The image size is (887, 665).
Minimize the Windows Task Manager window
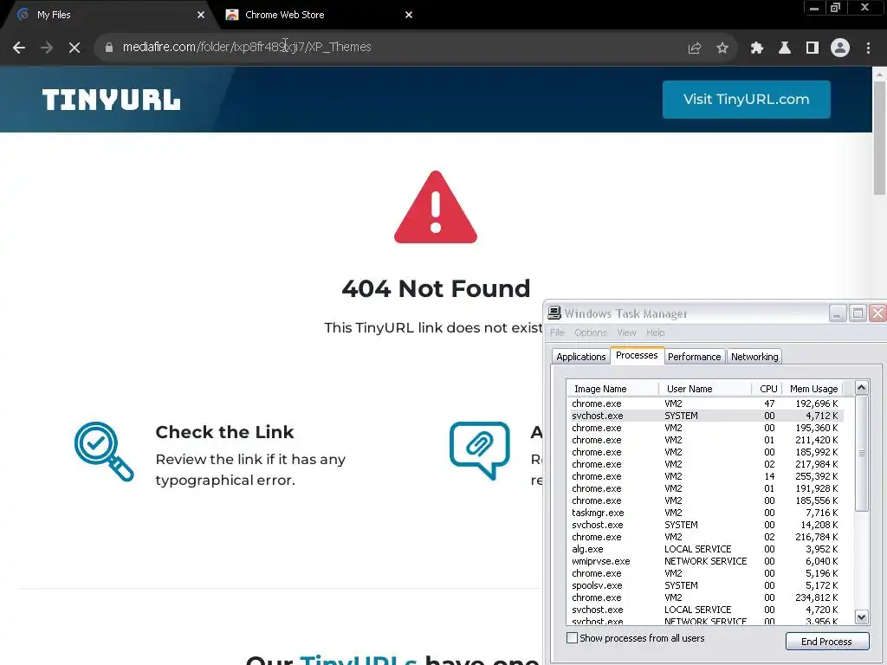838,313
